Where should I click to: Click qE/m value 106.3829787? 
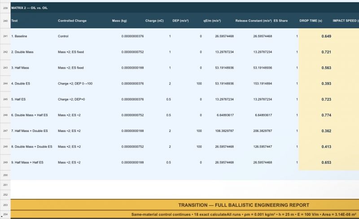pos(224,131)
